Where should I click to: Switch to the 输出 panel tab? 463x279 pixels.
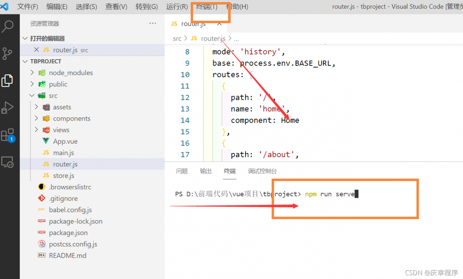click(x=206, y=171)
